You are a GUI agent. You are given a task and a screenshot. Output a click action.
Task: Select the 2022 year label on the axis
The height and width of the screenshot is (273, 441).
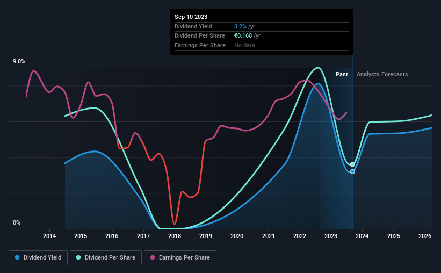[x=300, y=236]
